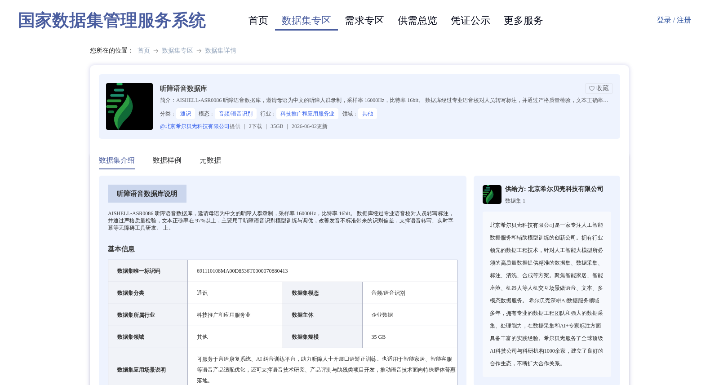This screenshot has width=719, height=385.
Task: Click the 音频/语音识别 modality tag
Action: (x=235, y=114)
